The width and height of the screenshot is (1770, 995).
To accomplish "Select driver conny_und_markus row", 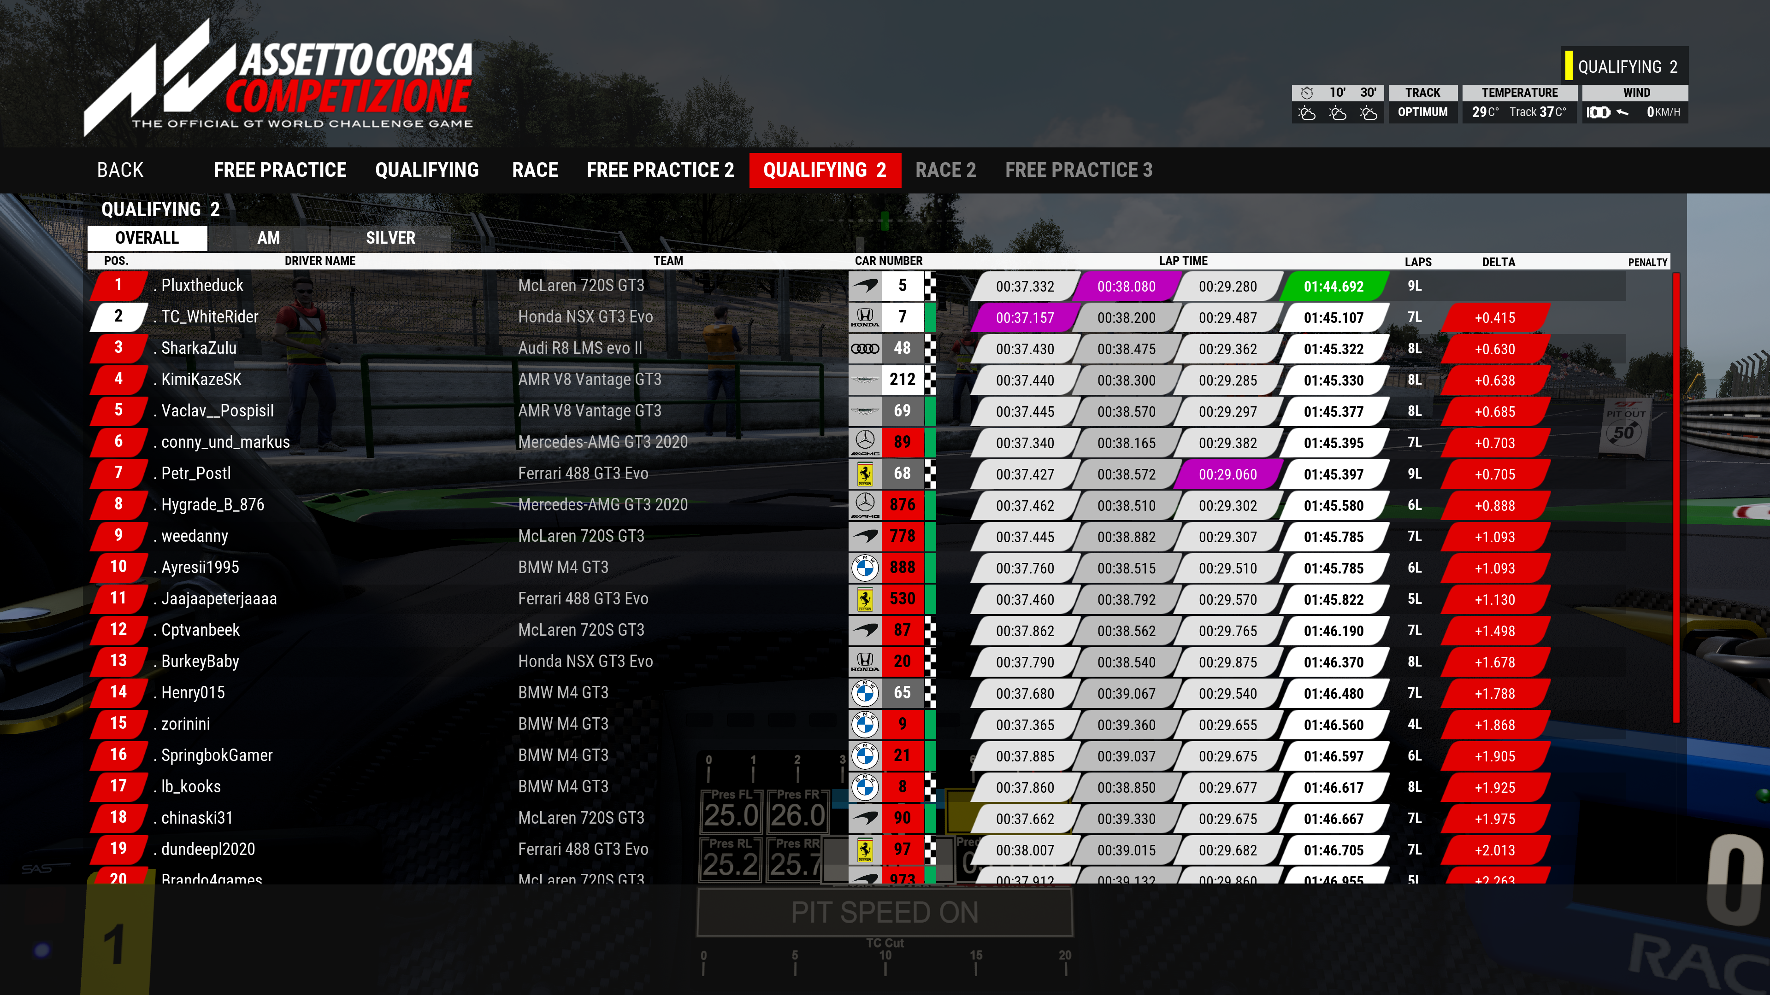I will point(857,443).
